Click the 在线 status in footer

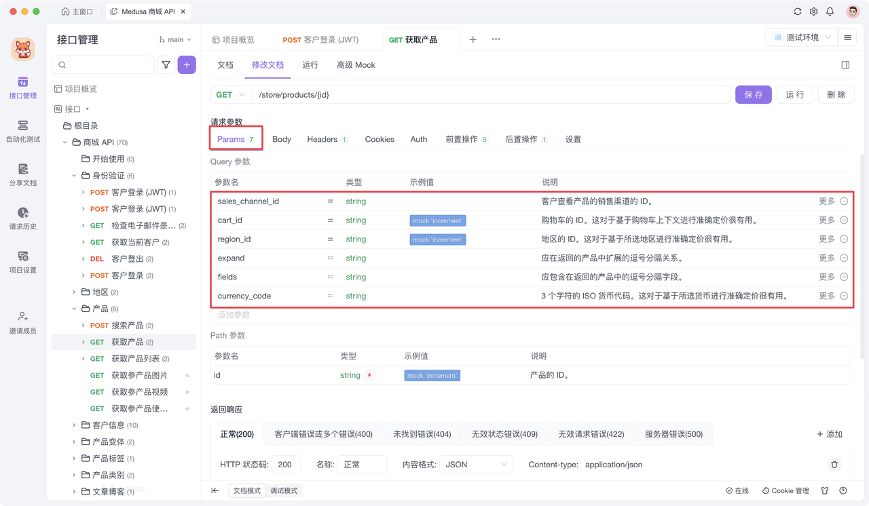coord(737,490)
